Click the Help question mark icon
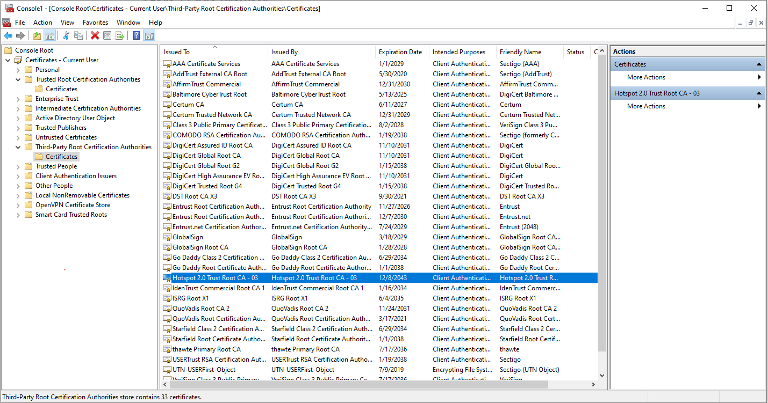This screenshot has width=768, height=403. 135,35
